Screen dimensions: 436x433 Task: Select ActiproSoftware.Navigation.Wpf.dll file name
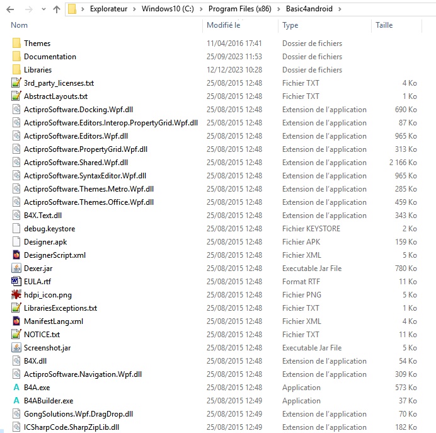pyautogui.click(x=83, y=374)
